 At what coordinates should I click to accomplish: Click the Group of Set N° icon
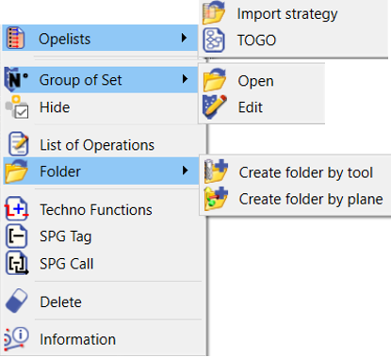[x=16, y=79]
